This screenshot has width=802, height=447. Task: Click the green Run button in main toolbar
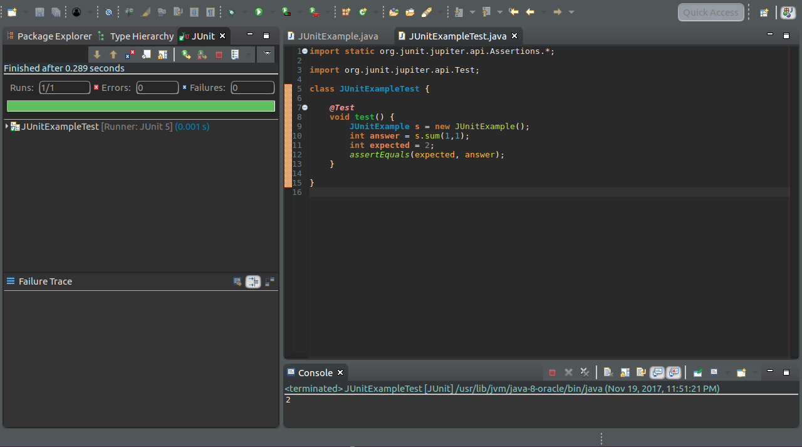(259, 12)
